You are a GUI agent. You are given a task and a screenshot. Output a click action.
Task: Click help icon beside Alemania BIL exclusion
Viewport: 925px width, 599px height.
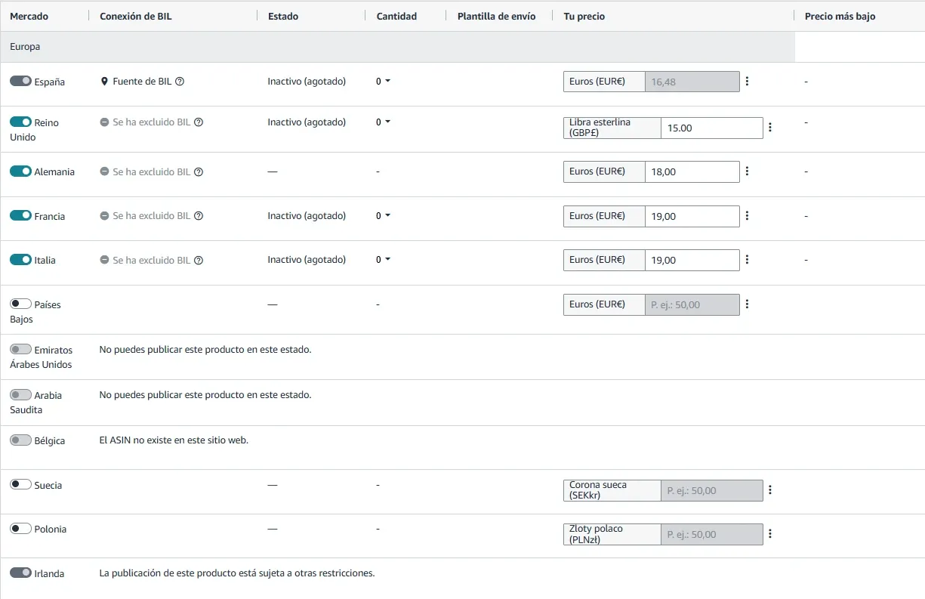pos(199,172)
